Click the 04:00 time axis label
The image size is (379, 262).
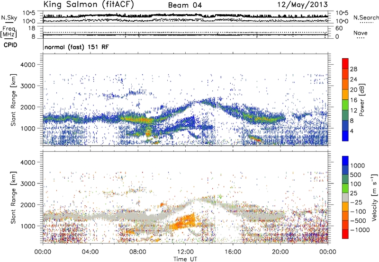[90, 252]
